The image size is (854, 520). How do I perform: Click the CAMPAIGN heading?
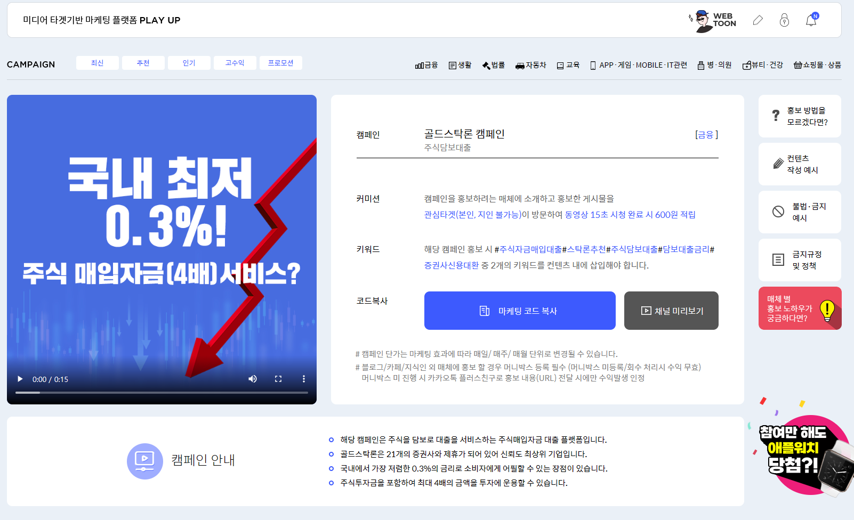click(31, 64)
